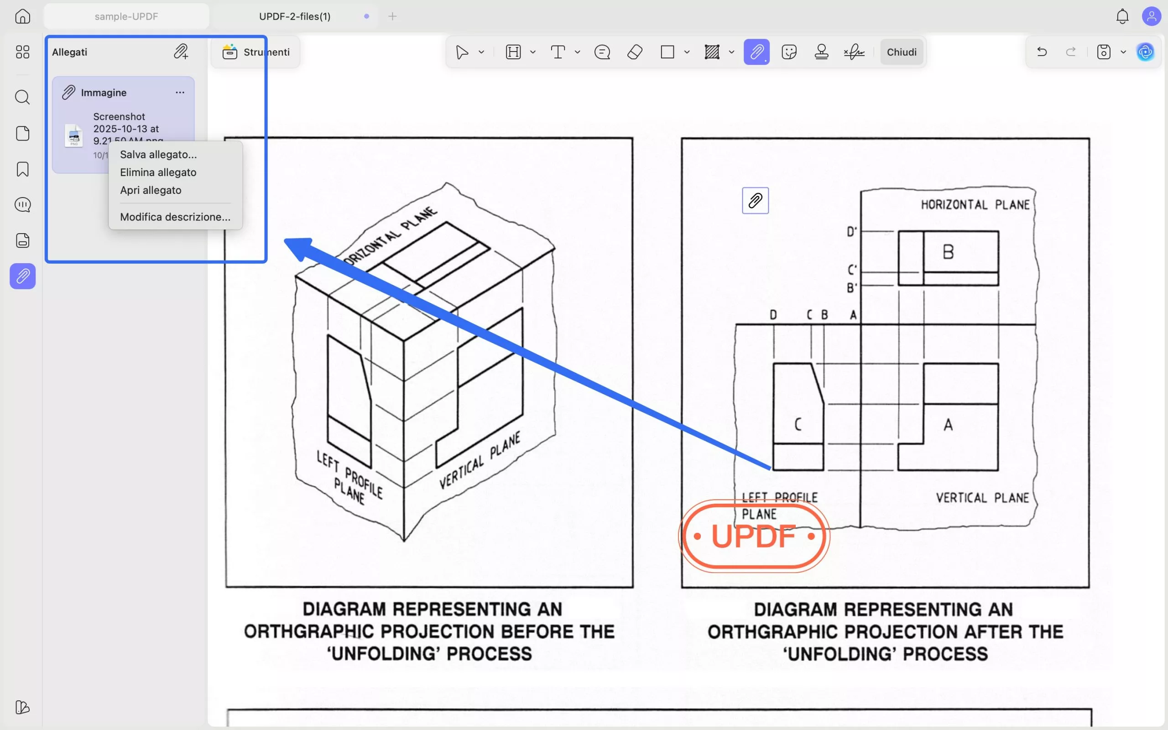The image size is (1168, 730).
Task: Click the red UPDF stamp on page
Action: (753, 536)
